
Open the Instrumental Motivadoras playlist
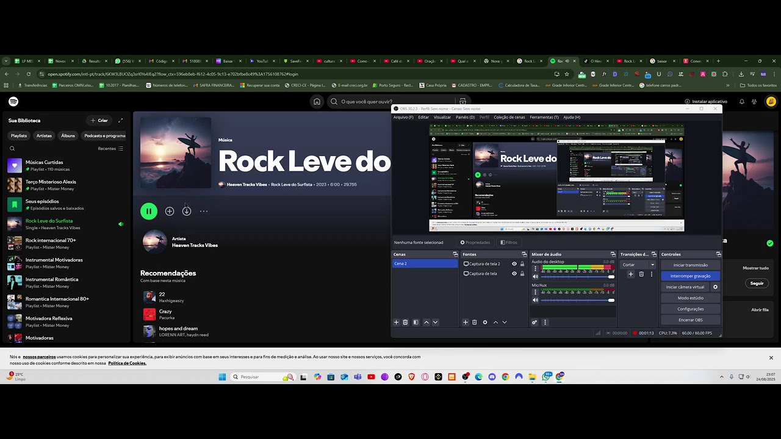pos(66,263)
